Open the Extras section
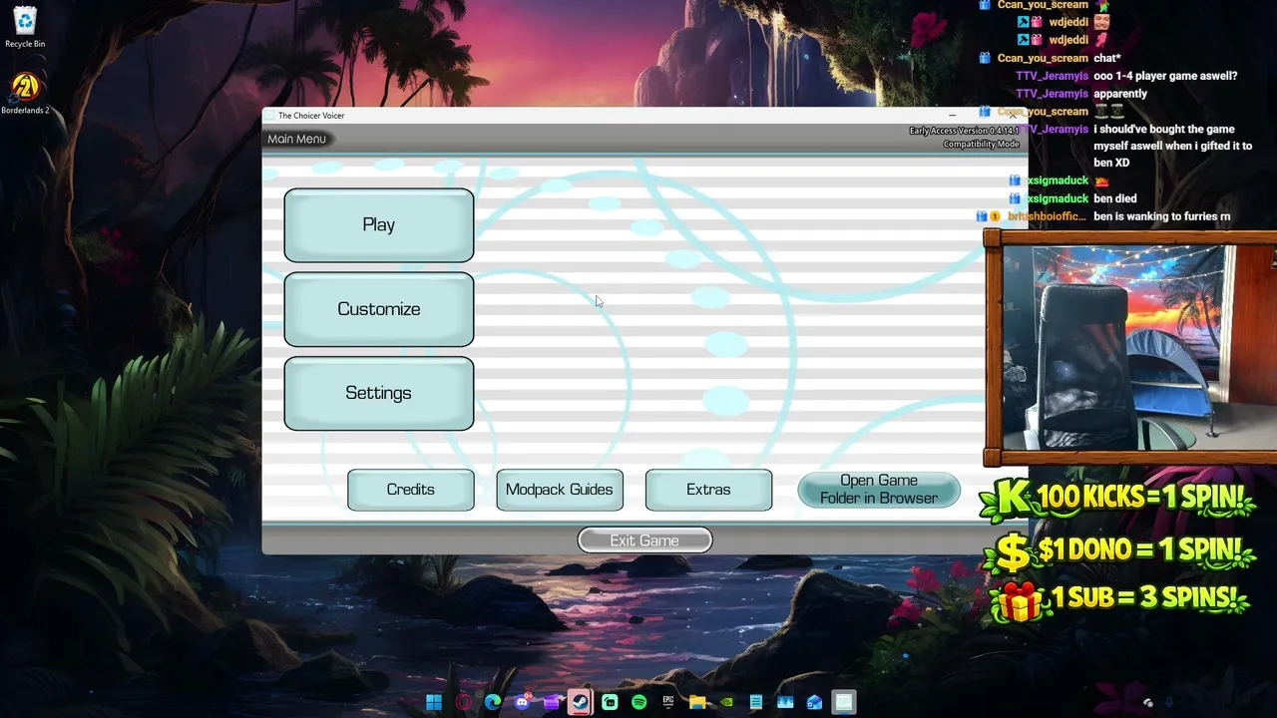This screenshot has height=718, width=1277. tap(708, 490)
